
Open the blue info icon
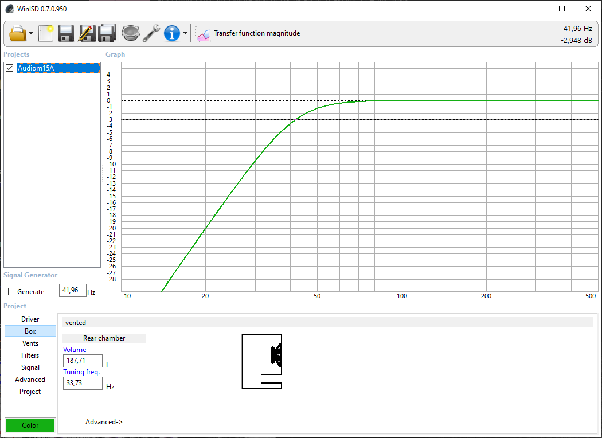point(172,33)
